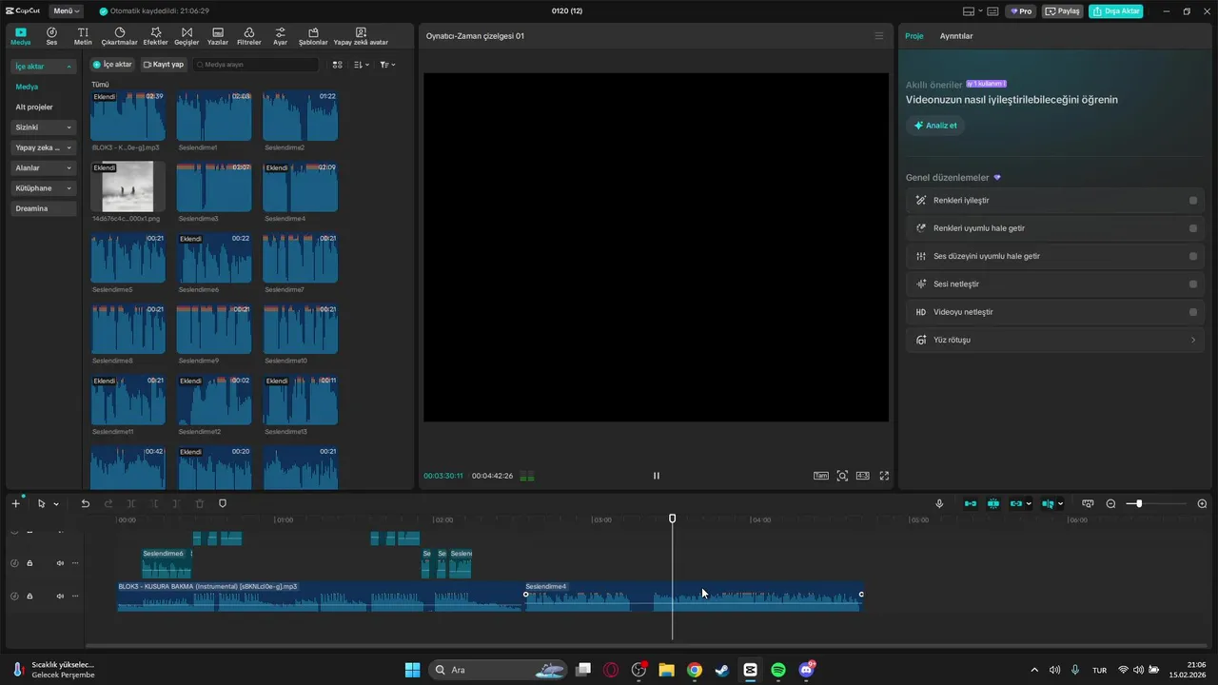Open the Yapay zekâ avatar panel

coord(361,36)
